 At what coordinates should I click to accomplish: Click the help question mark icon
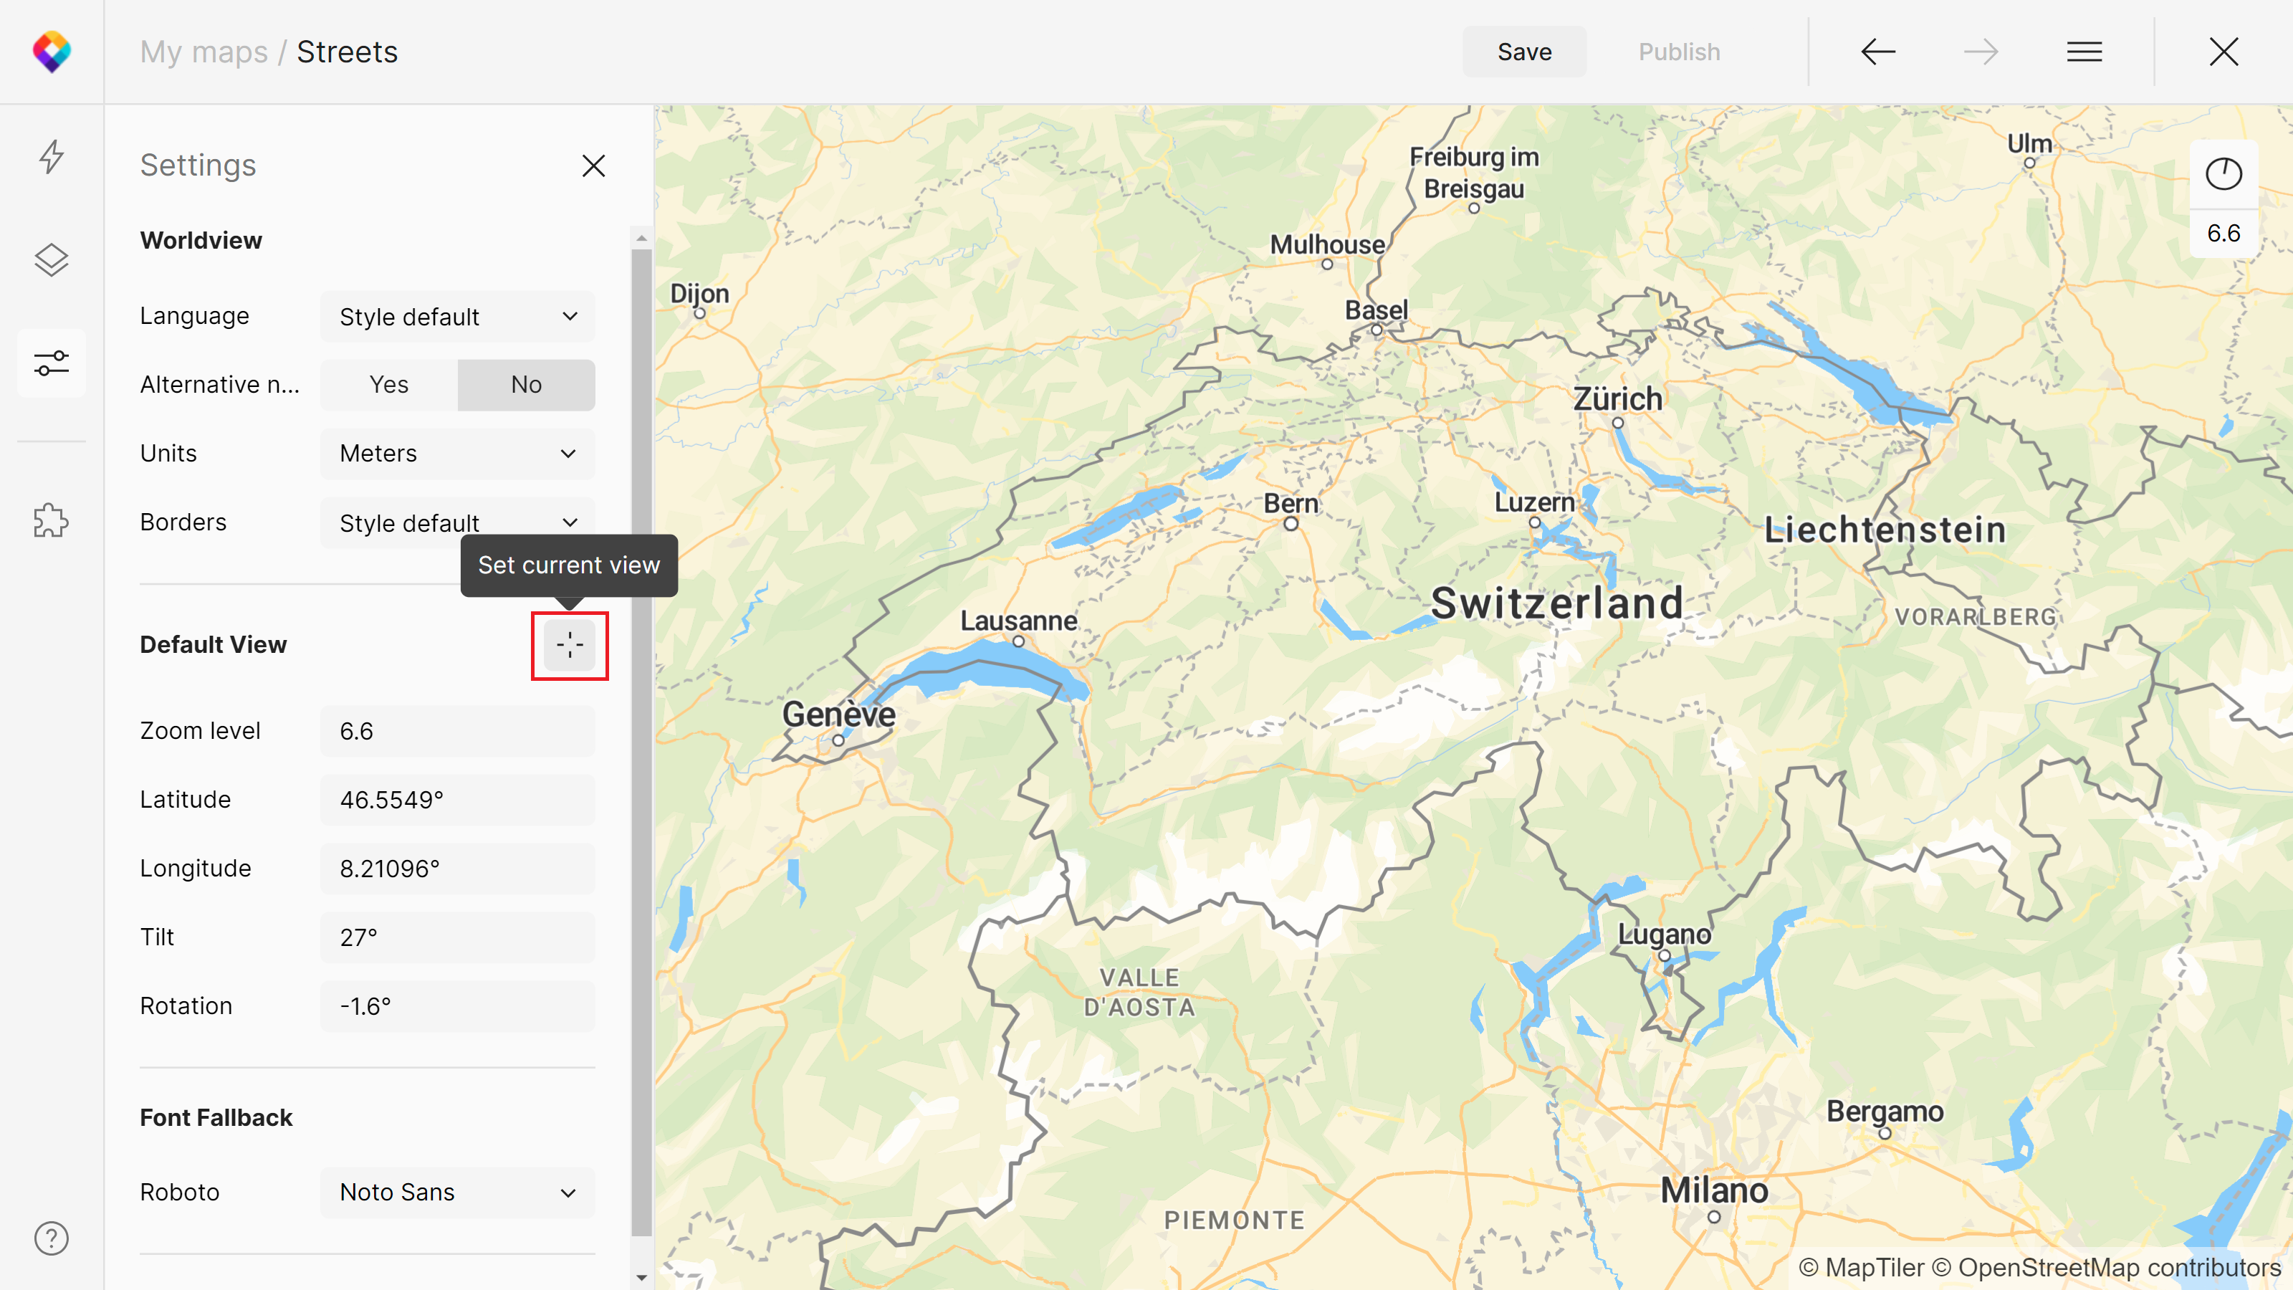(x=52, y=1238)
